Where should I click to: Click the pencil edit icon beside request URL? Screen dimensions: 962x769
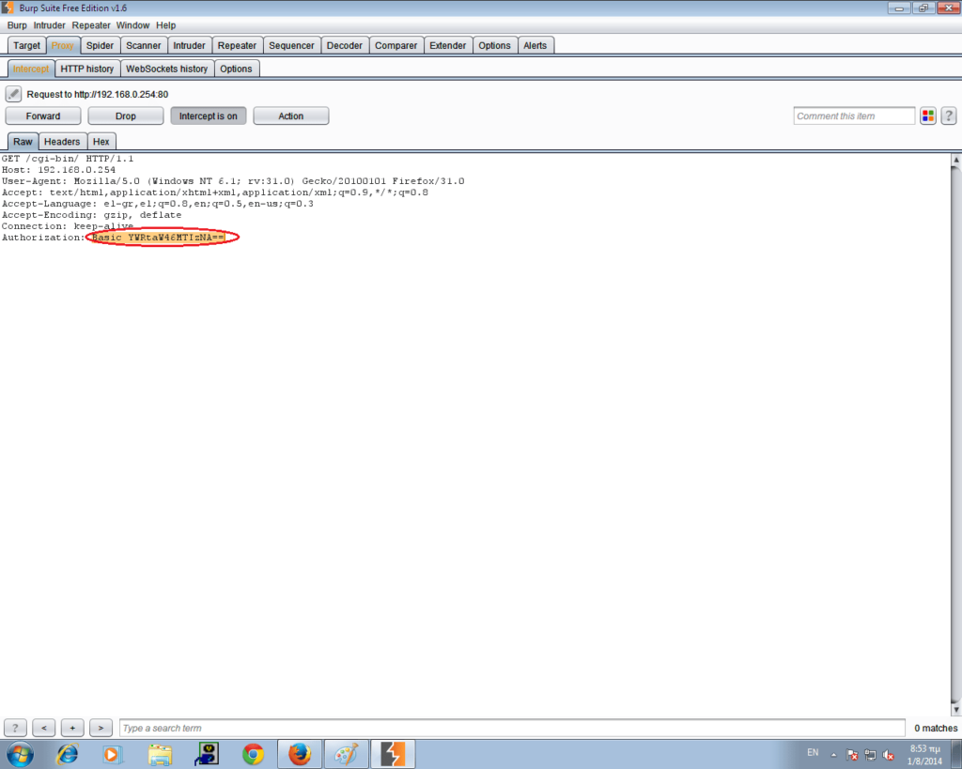click(x=13, y=94)
